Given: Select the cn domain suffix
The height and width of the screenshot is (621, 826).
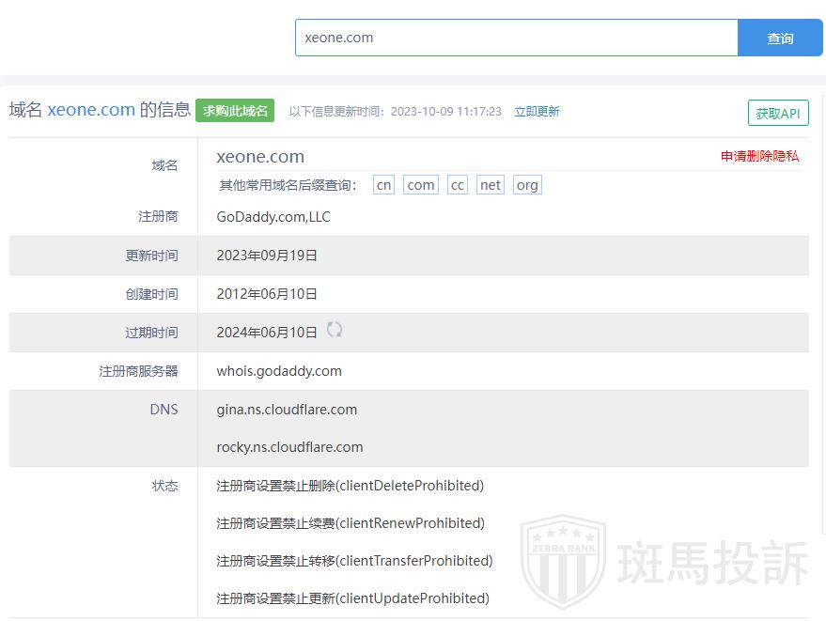Looking at the screenshot, I should point(383,185).
